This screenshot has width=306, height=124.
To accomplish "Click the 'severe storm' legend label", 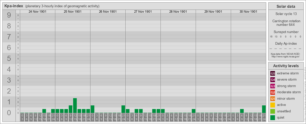I will coord(287,80).
